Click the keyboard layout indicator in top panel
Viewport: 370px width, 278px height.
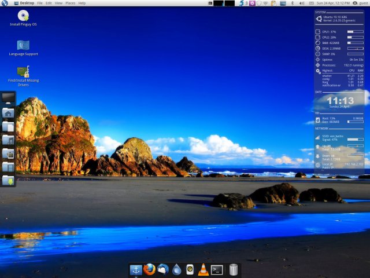point(311,3)
